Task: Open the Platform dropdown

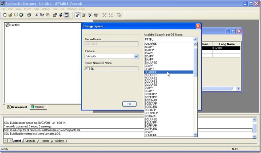Action: point(136,56)
